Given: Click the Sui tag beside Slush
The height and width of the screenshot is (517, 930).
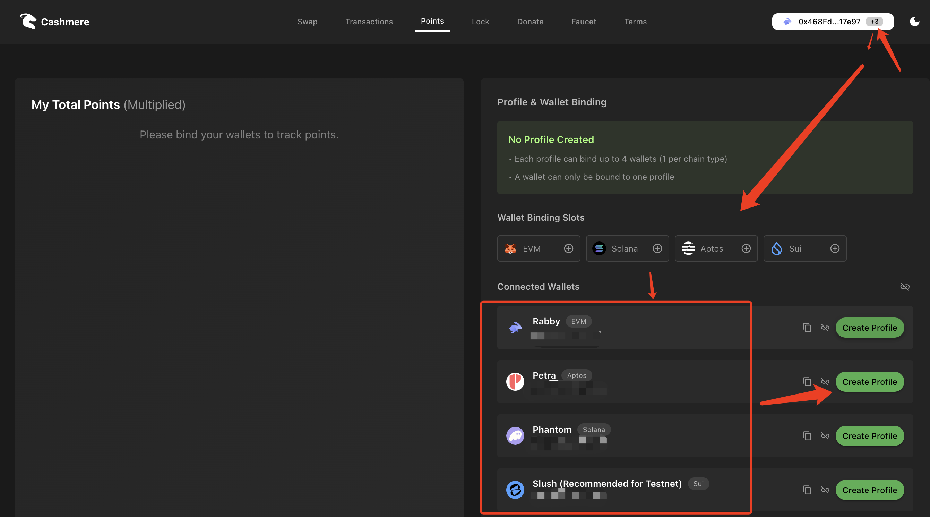Looking at the screenshot, I should (x=698, y=484).
